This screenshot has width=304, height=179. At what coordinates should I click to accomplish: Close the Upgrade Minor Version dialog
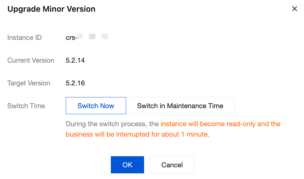click(x=294, y=9)
